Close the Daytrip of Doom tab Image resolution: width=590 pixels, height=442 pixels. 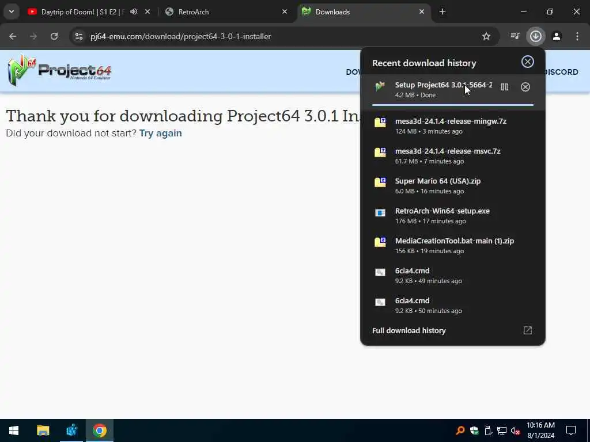[x=147, y=12]
